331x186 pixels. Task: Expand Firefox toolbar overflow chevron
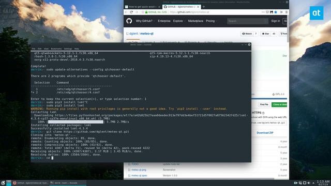coord(281,12)
